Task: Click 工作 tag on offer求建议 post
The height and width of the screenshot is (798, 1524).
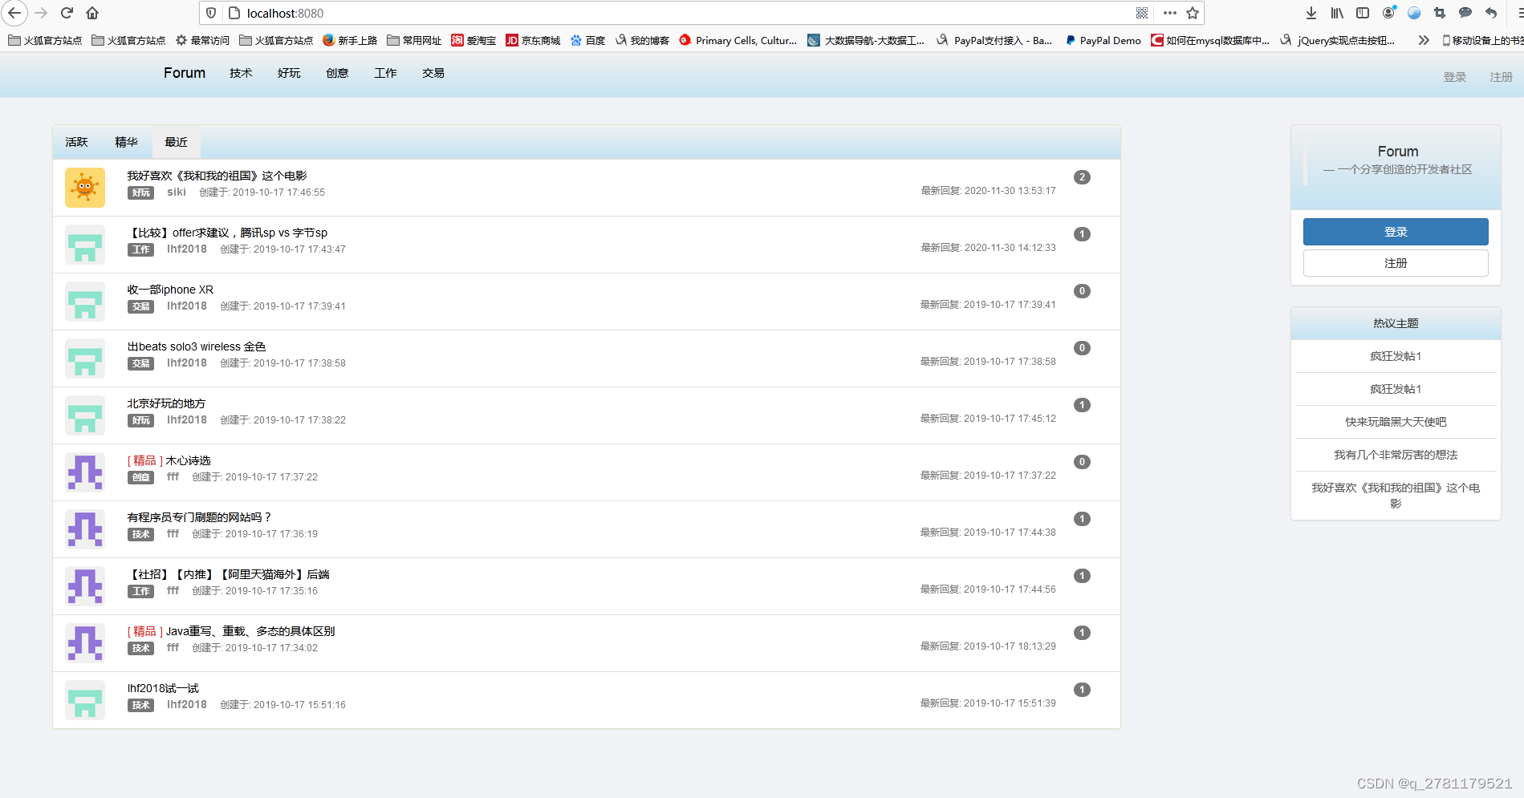Action: coord(140,249)
